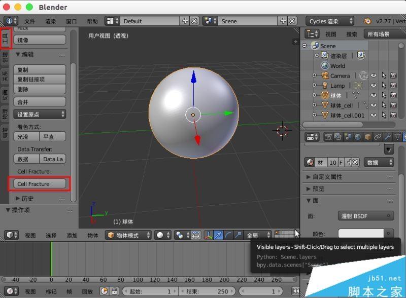Click the Cell Fracture button

click(x=40, y=183)
